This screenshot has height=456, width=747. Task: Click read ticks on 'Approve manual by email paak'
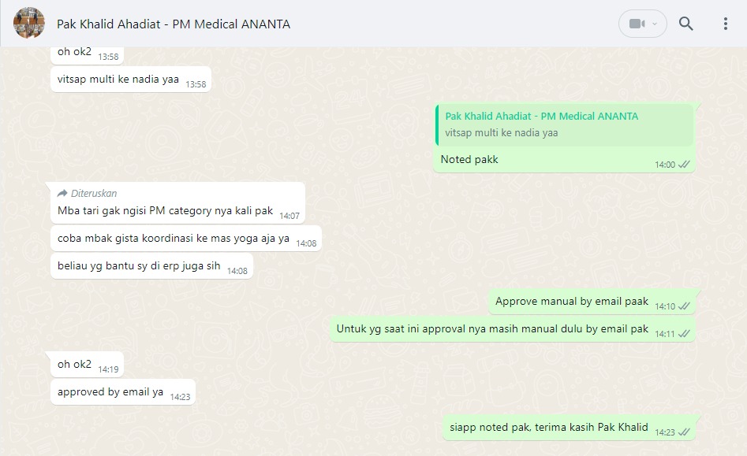[x=684, y=306]
